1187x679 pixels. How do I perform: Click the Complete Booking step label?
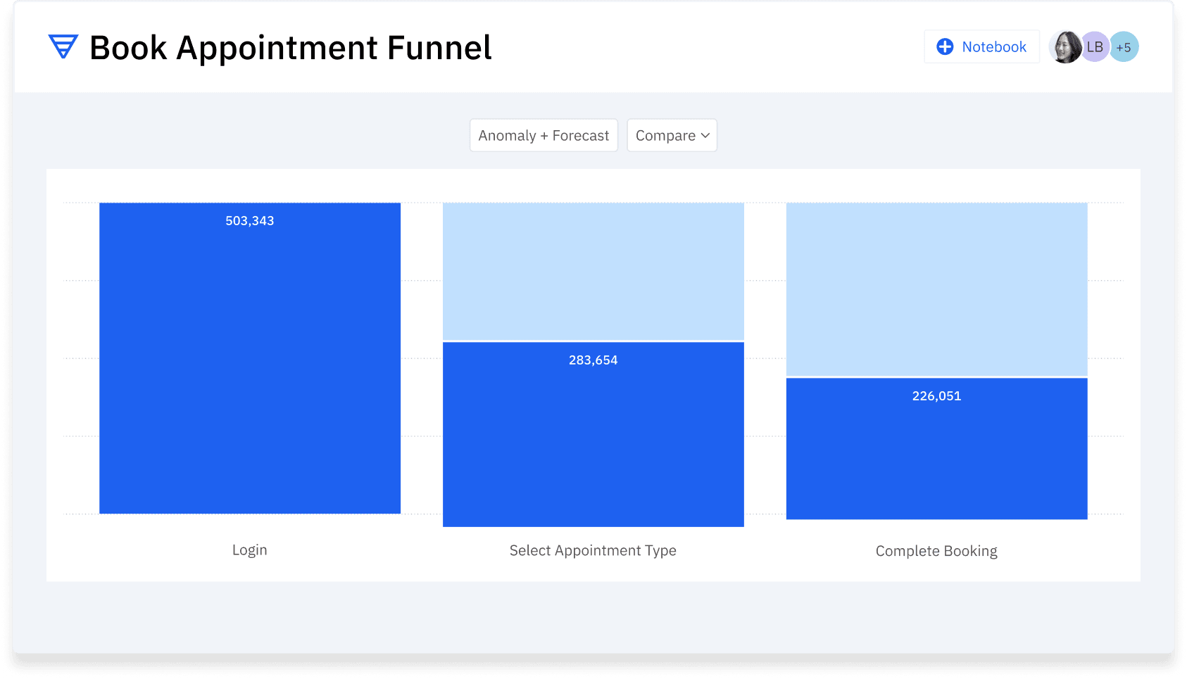point(936,551)
